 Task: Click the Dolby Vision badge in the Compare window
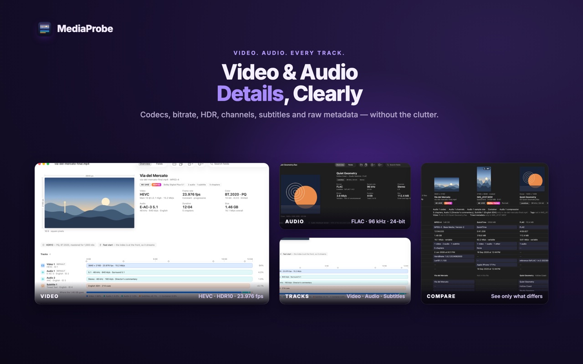click(x=493, y=203)
